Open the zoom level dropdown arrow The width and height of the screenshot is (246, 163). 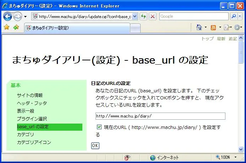click(236, 157)
